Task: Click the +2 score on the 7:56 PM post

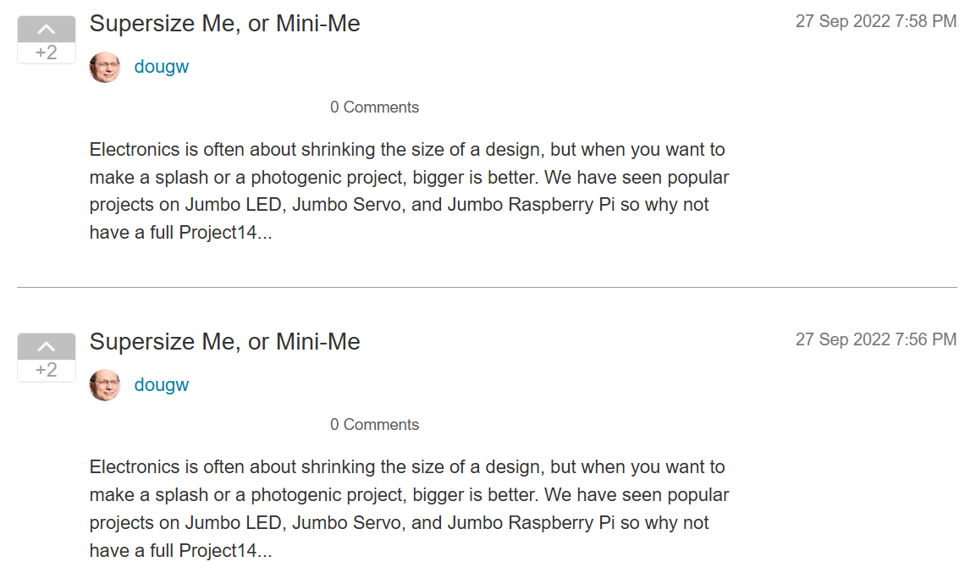Action: (47, 371)
